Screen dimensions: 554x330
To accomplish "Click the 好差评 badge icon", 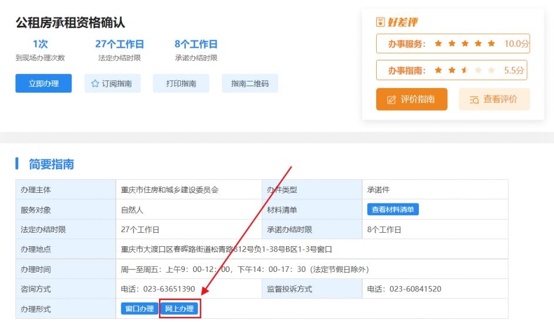I will click(x=380, y=22).
